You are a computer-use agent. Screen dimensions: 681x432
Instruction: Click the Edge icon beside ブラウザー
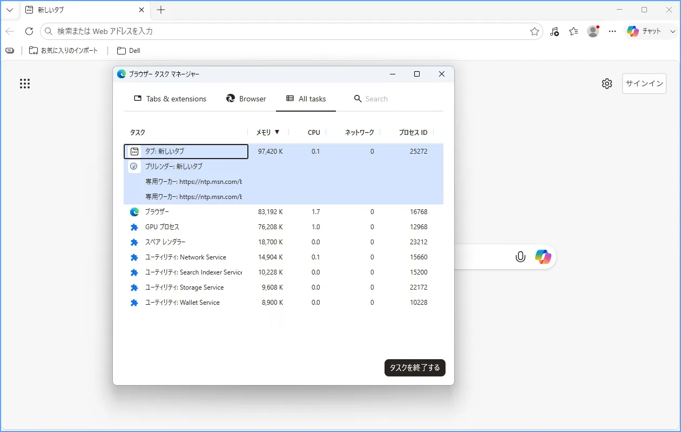pyautogui.click(x=134, y=212)
